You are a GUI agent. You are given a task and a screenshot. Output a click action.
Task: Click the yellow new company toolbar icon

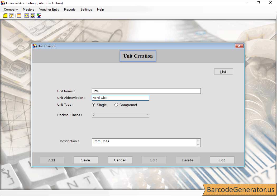5,16
